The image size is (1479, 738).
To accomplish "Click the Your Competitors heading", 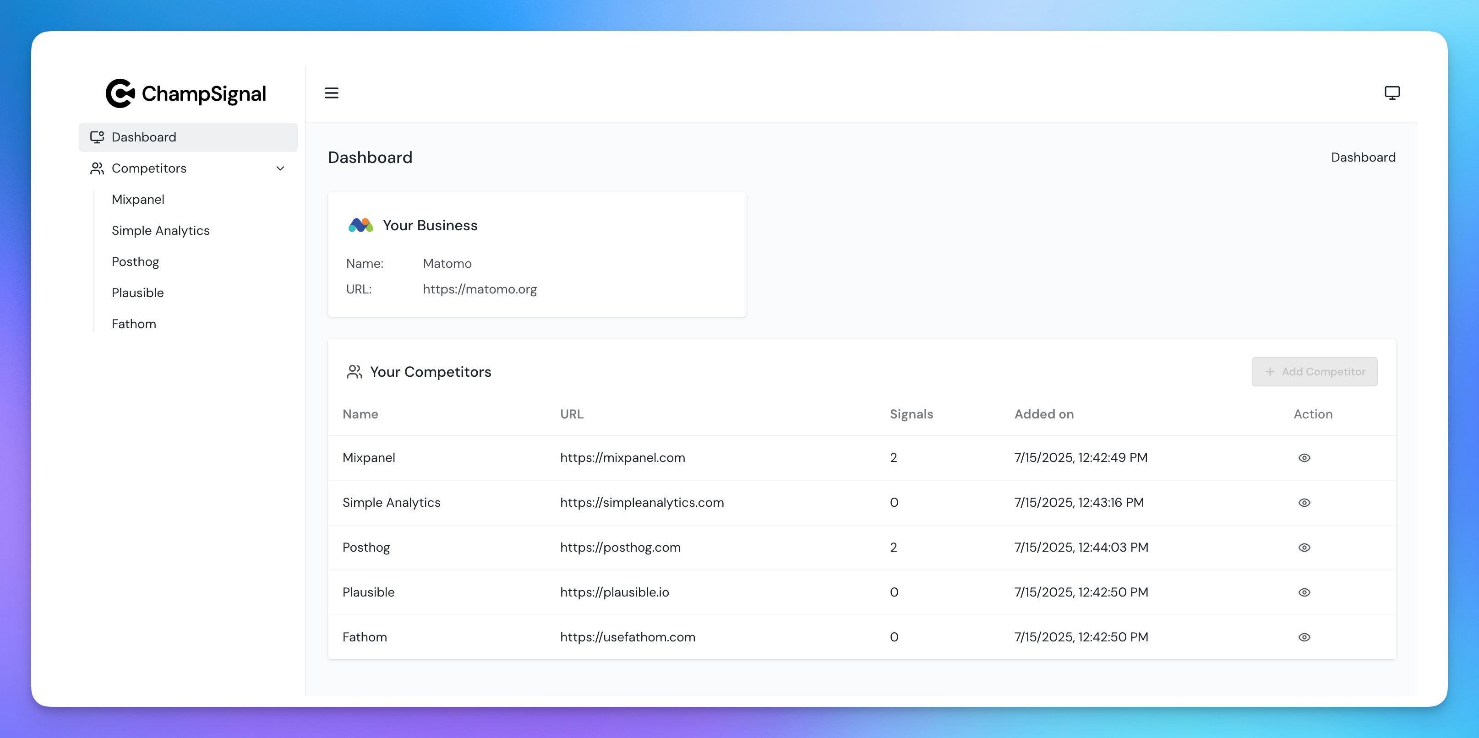I will click(431, 372).
